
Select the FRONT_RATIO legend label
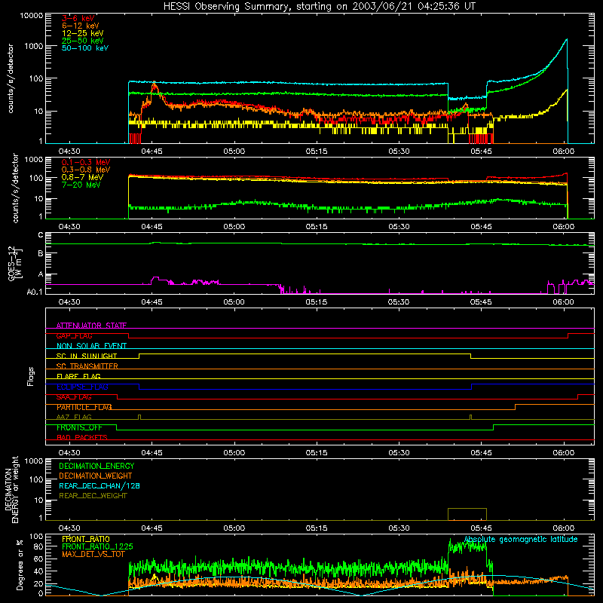[86, 539]
